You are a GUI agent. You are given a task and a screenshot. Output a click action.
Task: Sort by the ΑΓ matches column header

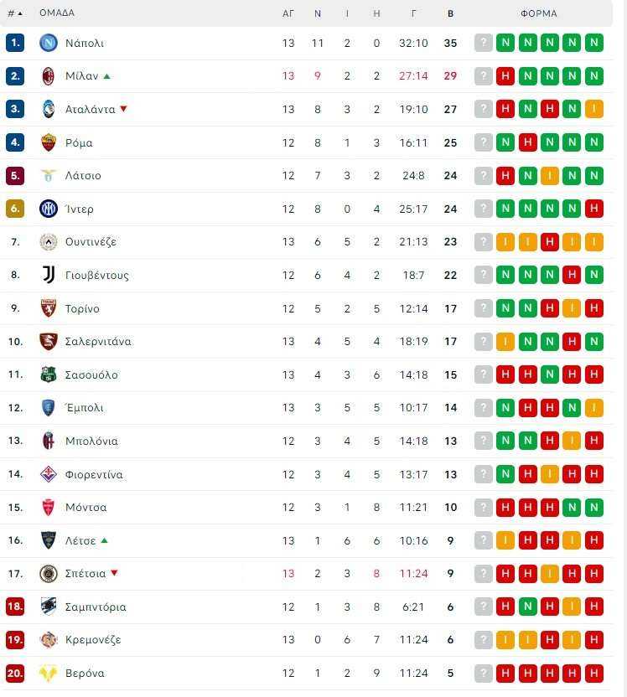click(x=288, y=13)
